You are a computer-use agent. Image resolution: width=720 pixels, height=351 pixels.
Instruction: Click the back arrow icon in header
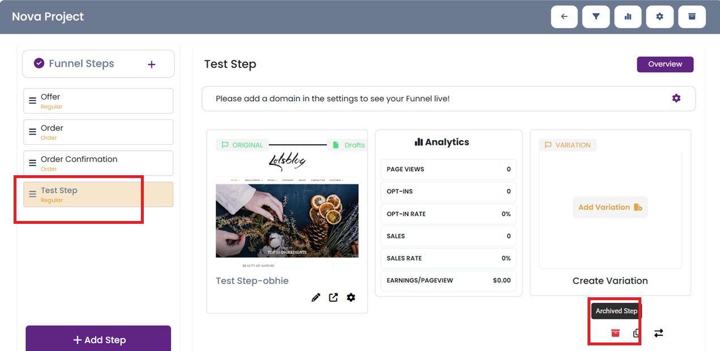pos(564,17)
